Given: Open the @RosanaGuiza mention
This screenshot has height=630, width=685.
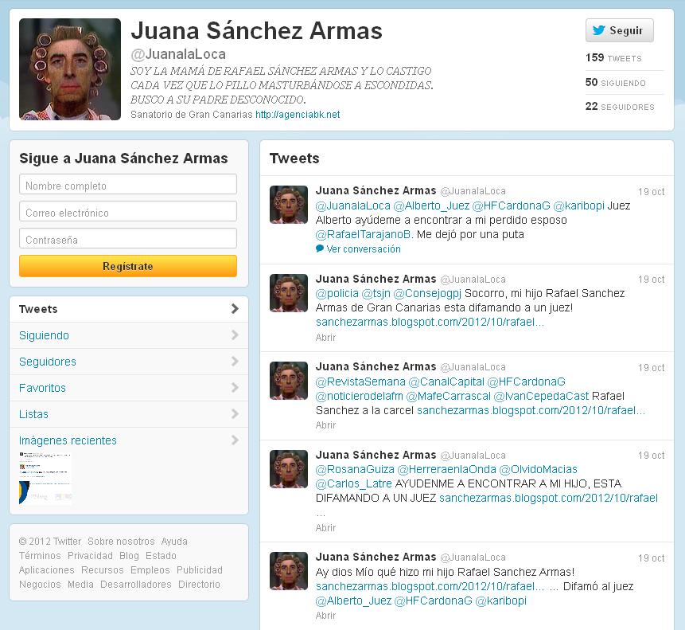Looking at the screenshot, I should click(x=355, y=470).
